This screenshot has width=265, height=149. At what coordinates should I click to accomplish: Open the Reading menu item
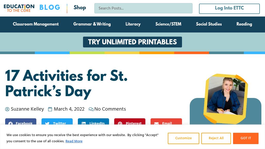point(244,24)
